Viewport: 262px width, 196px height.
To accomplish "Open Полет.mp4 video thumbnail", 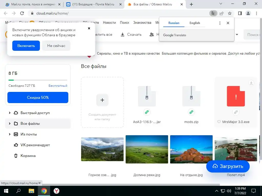I will click(x=236, y=149).
